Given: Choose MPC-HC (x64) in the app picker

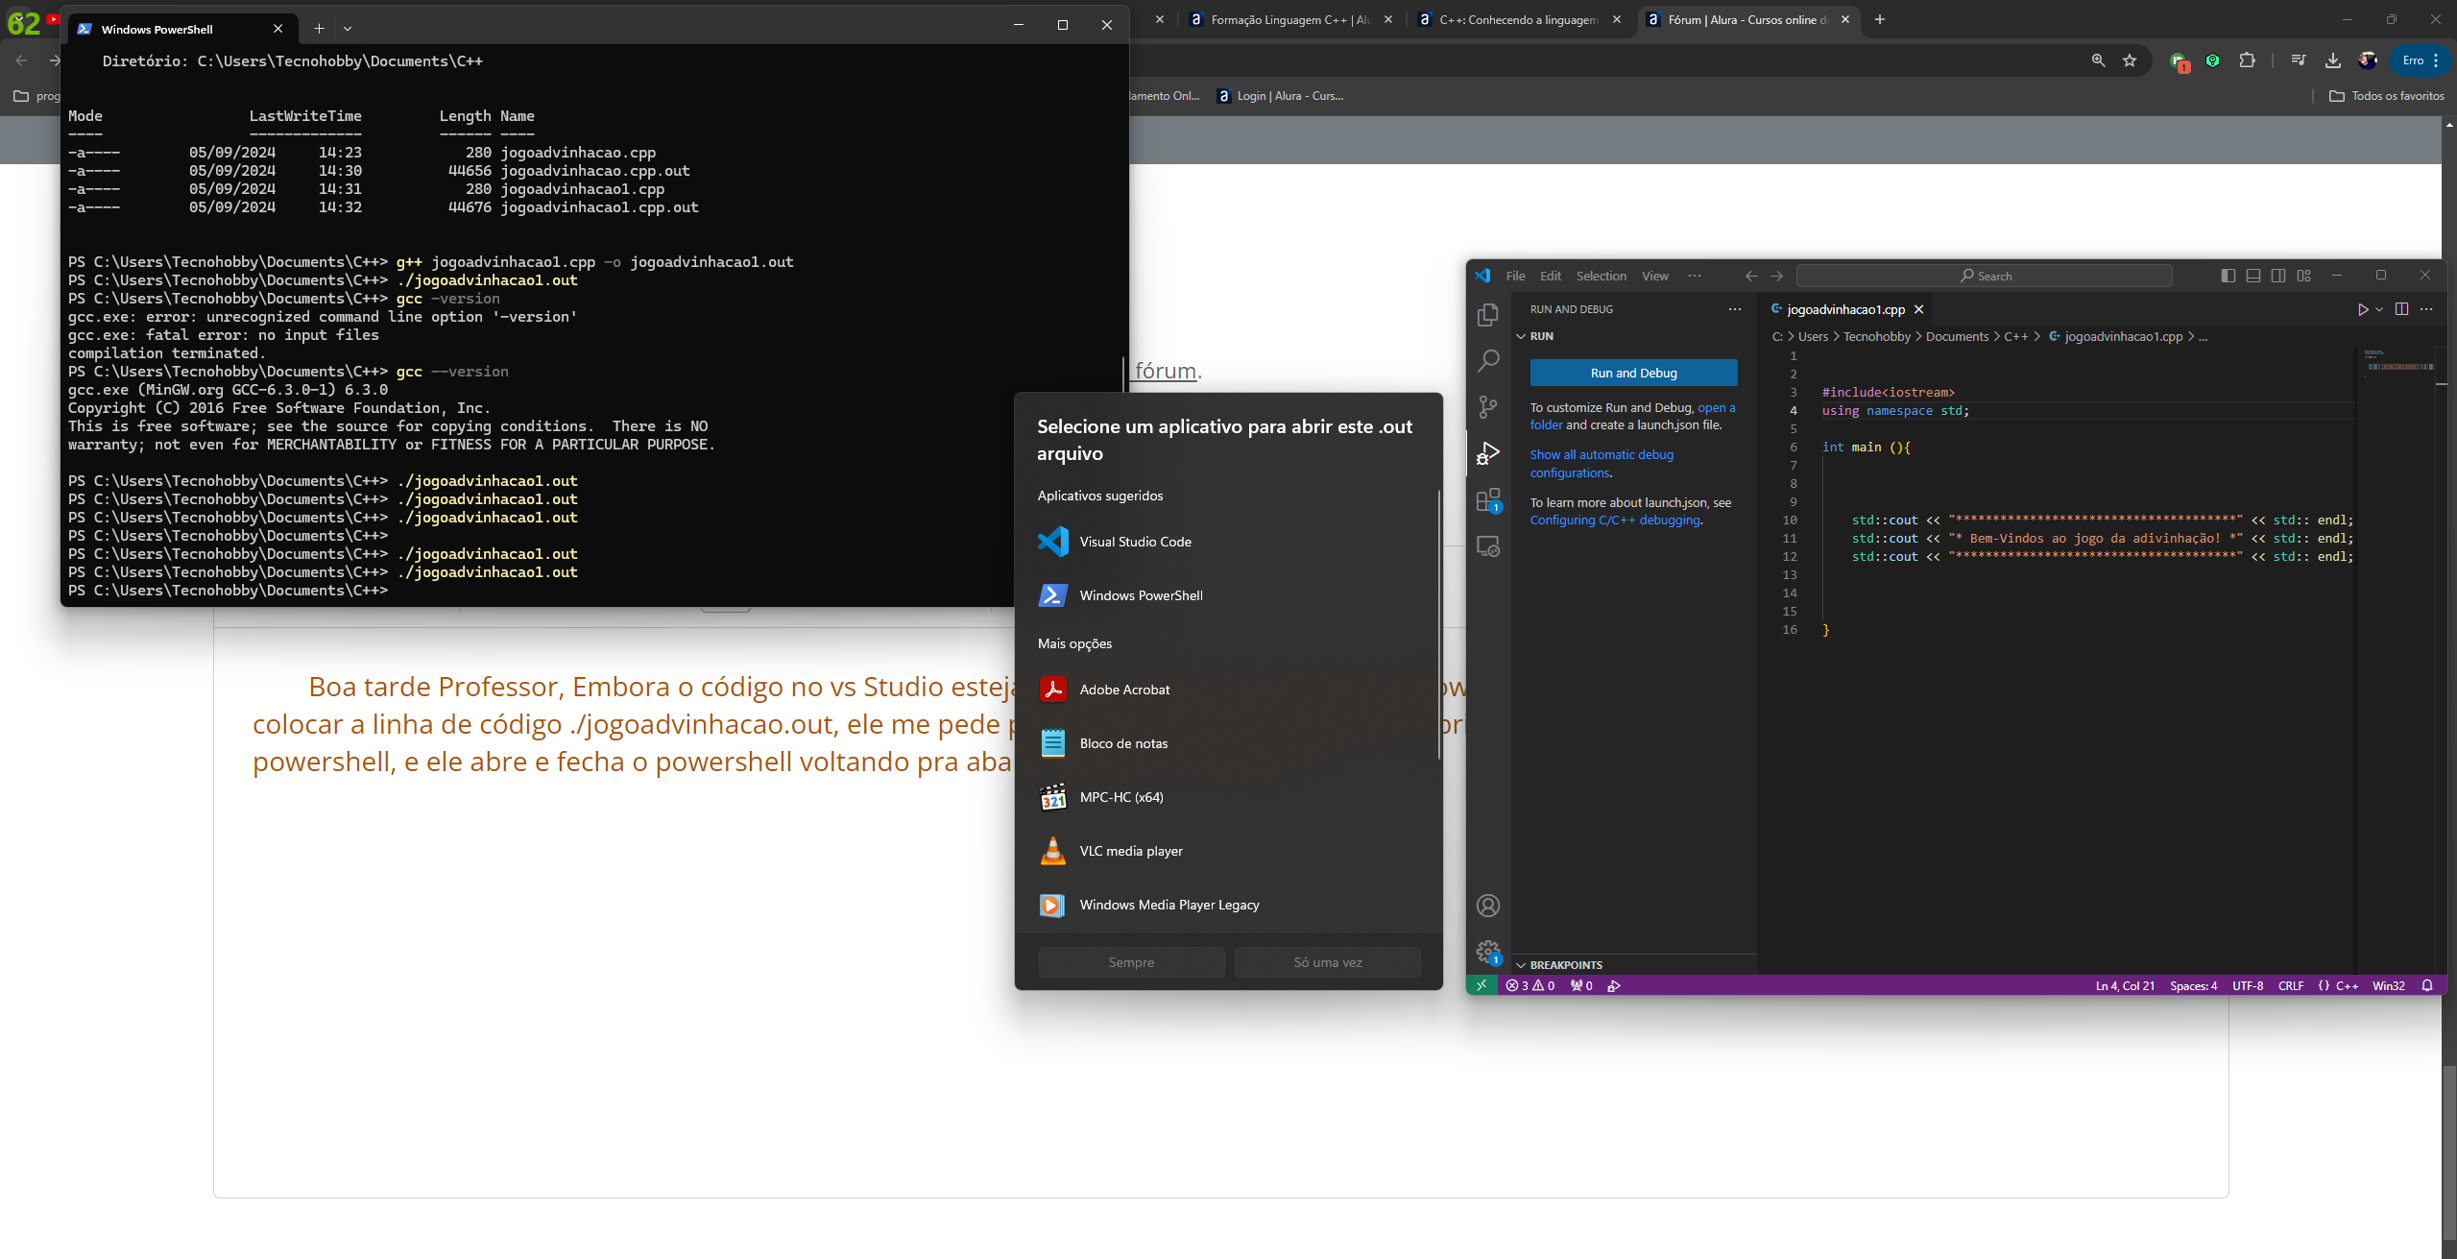Looking at the screenshot, I should coord(1229,797).
